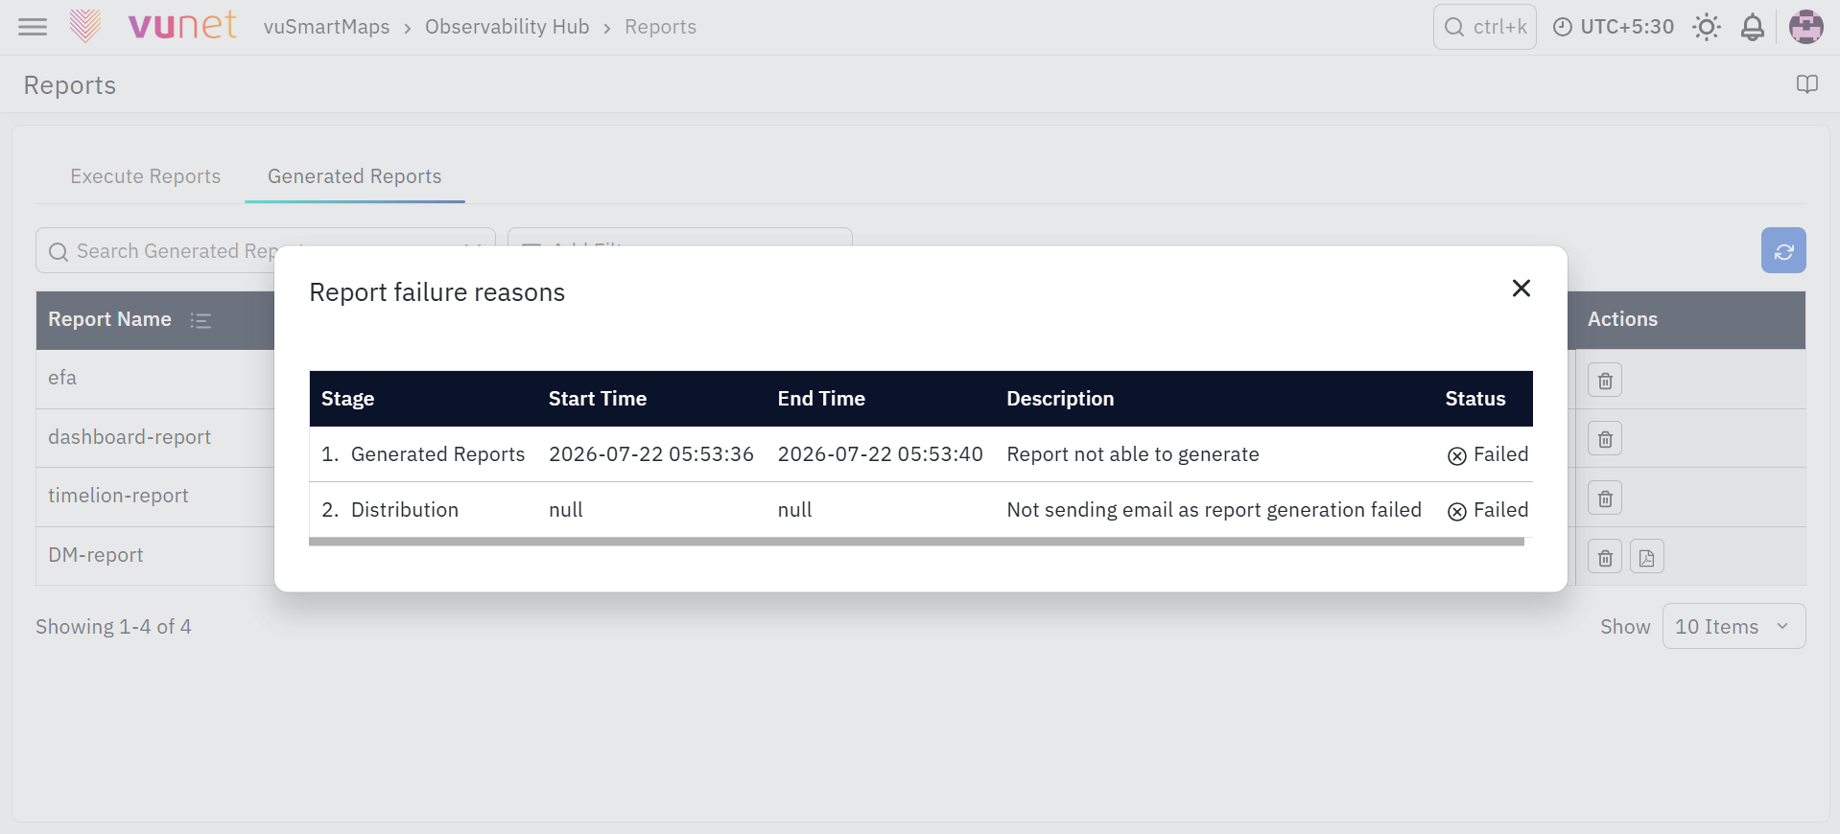Viewport: 1840px width, 834px height.
Task: Go to Observability Hub breadcrumb
Action: tap(507, 27)
